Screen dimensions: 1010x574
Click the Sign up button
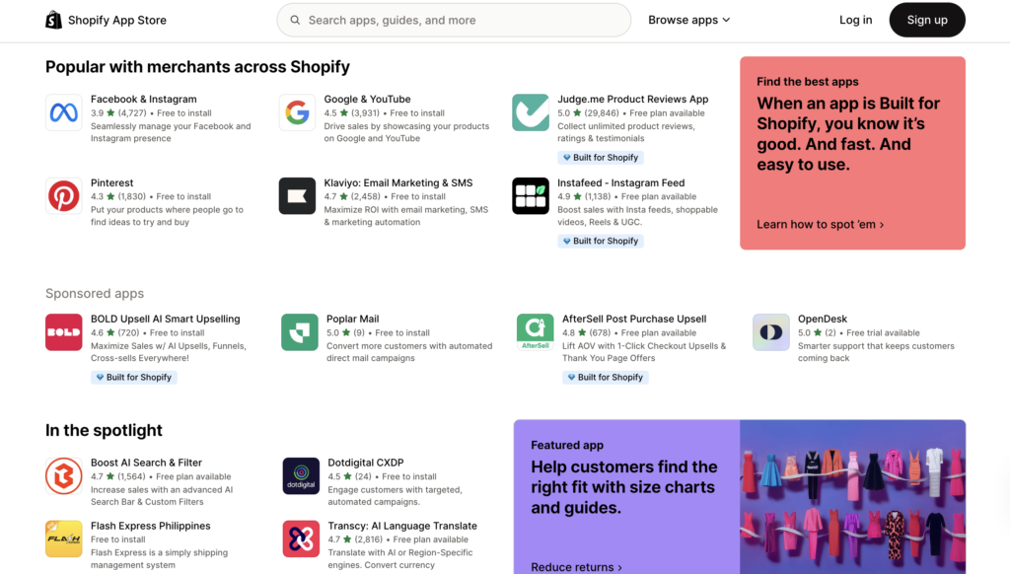point(927,20)
